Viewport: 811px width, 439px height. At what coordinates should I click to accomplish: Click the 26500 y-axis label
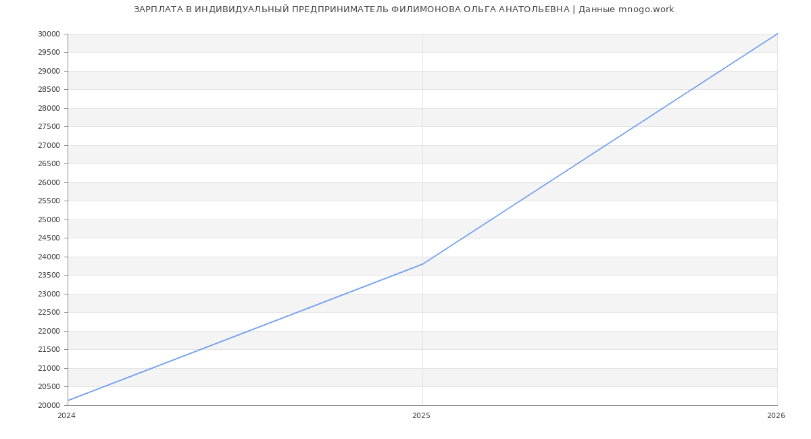[49, 164]
